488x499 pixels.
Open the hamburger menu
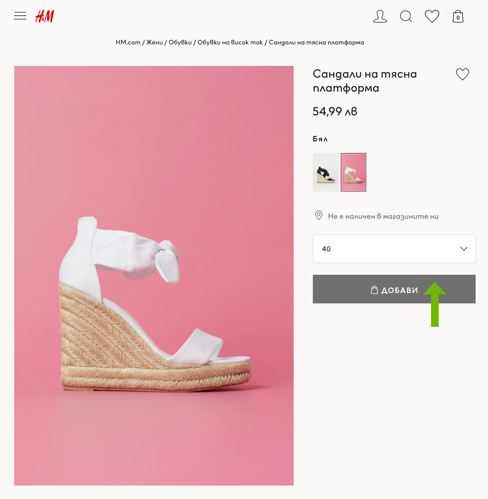pos(20,16)
